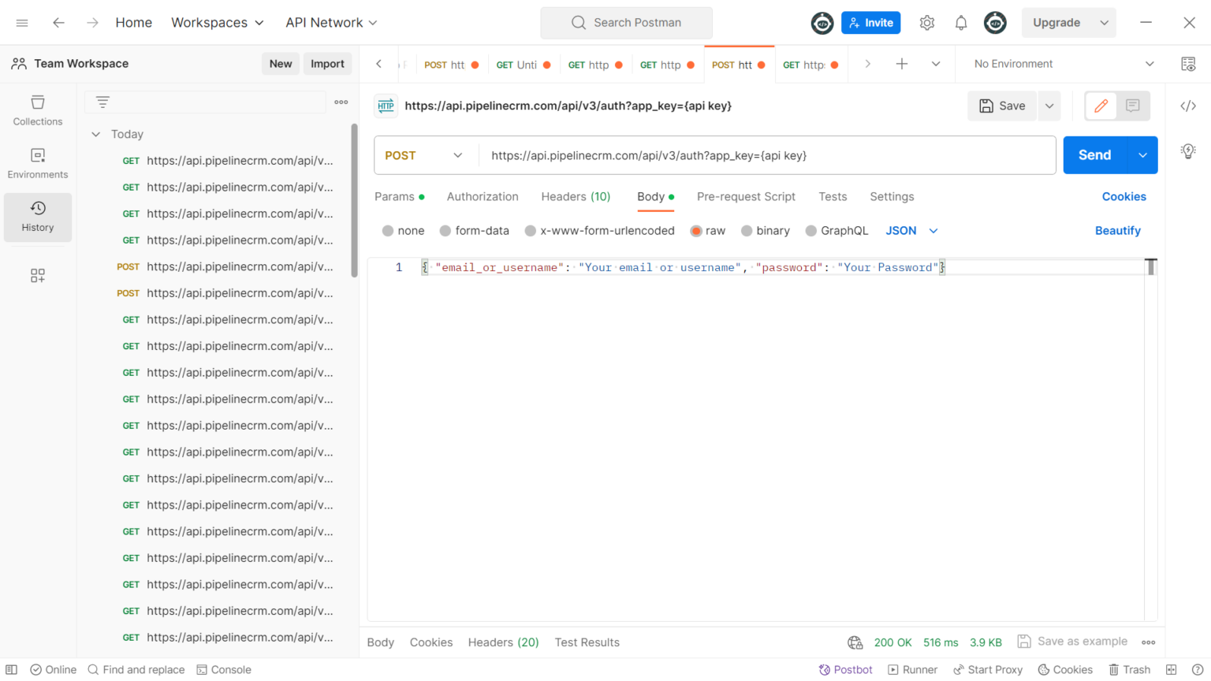Go forward with the right arrow
Screen dimensions: 1211x681
[x=92, y=23]
